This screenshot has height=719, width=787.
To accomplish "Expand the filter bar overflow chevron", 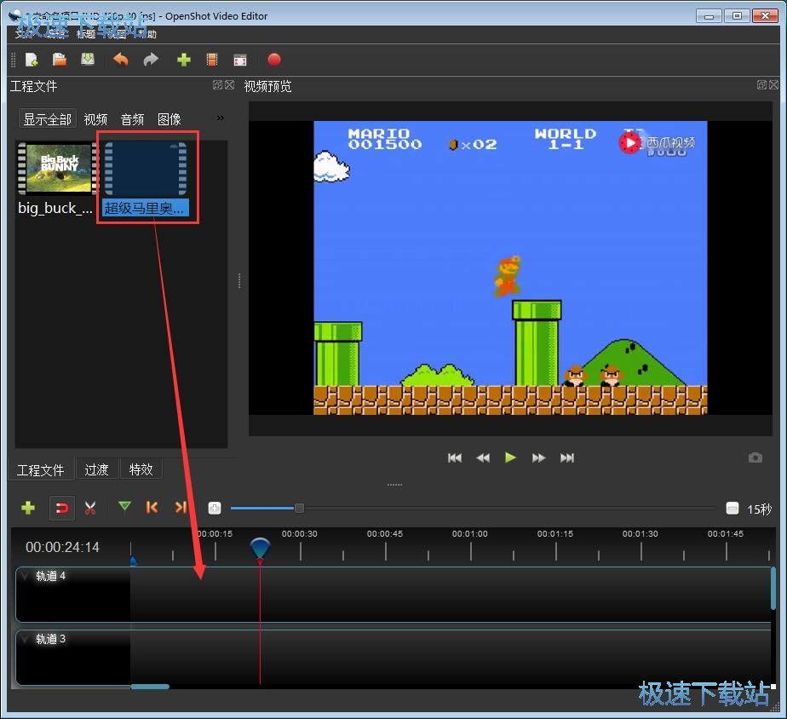I will [x=221, y=118].
